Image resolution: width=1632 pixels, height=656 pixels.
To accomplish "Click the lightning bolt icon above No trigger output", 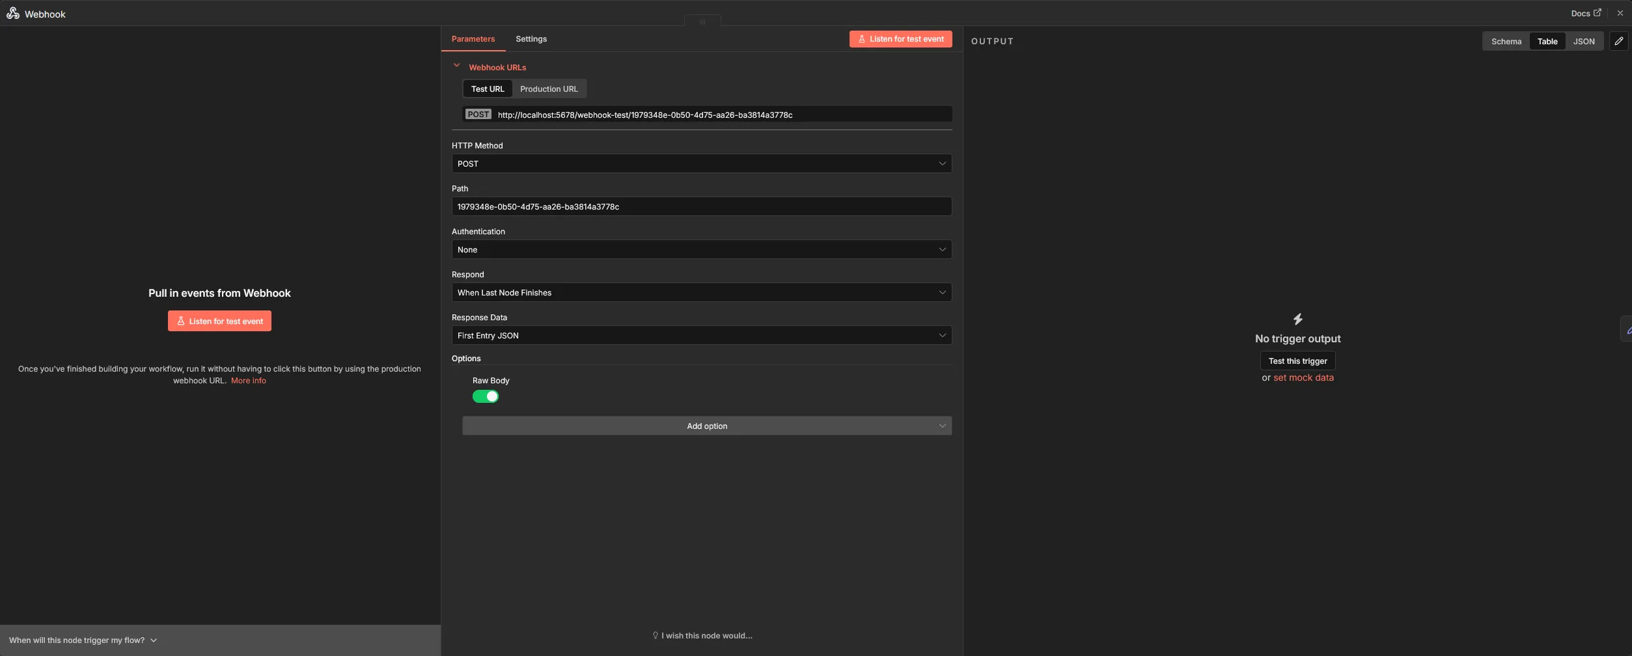I will (x=1297, y=319).
